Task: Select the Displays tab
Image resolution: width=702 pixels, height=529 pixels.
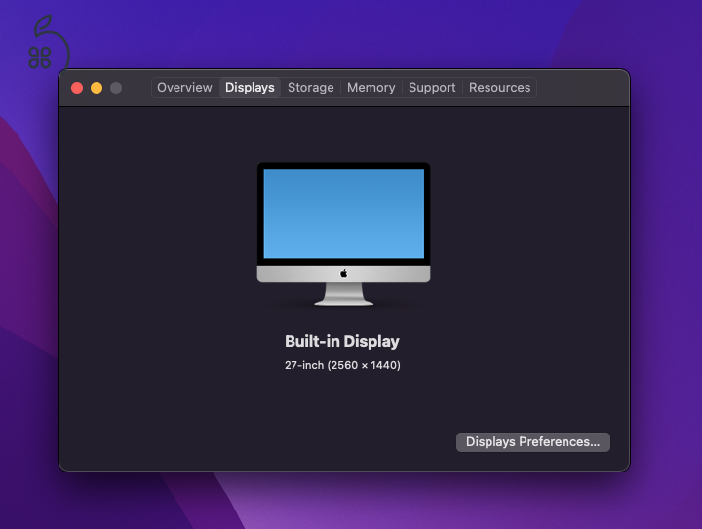Action: point(250,88)
